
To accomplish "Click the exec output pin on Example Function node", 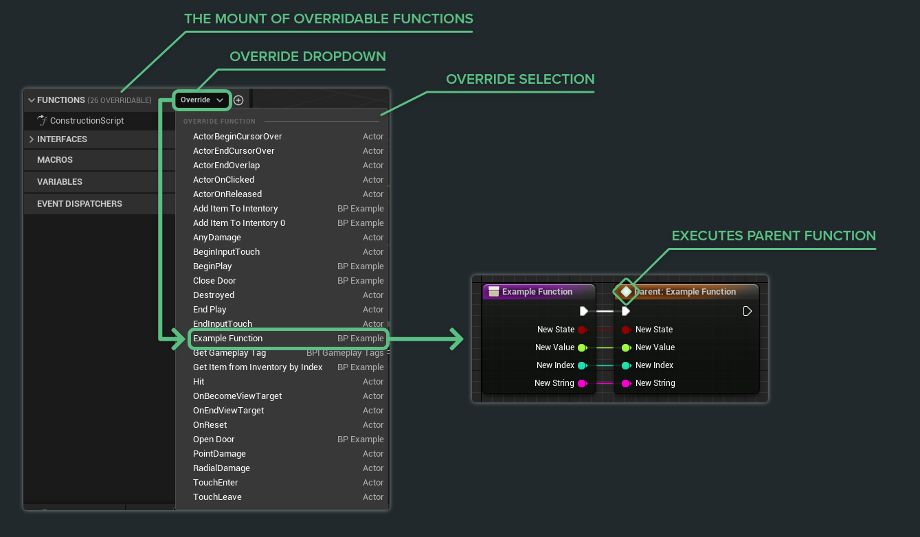I will tap(584, 310).
